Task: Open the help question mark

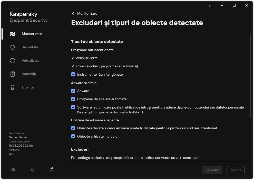Action: tap(209, 5)
